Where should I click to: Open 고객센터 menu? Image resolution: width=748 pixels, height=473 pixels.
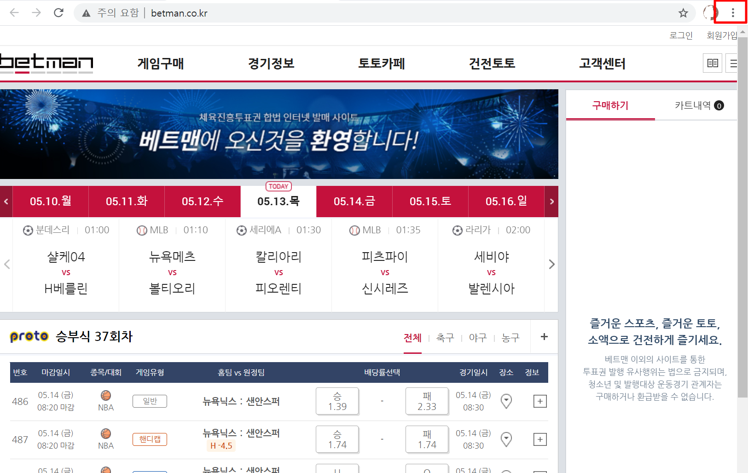[603, 63]
